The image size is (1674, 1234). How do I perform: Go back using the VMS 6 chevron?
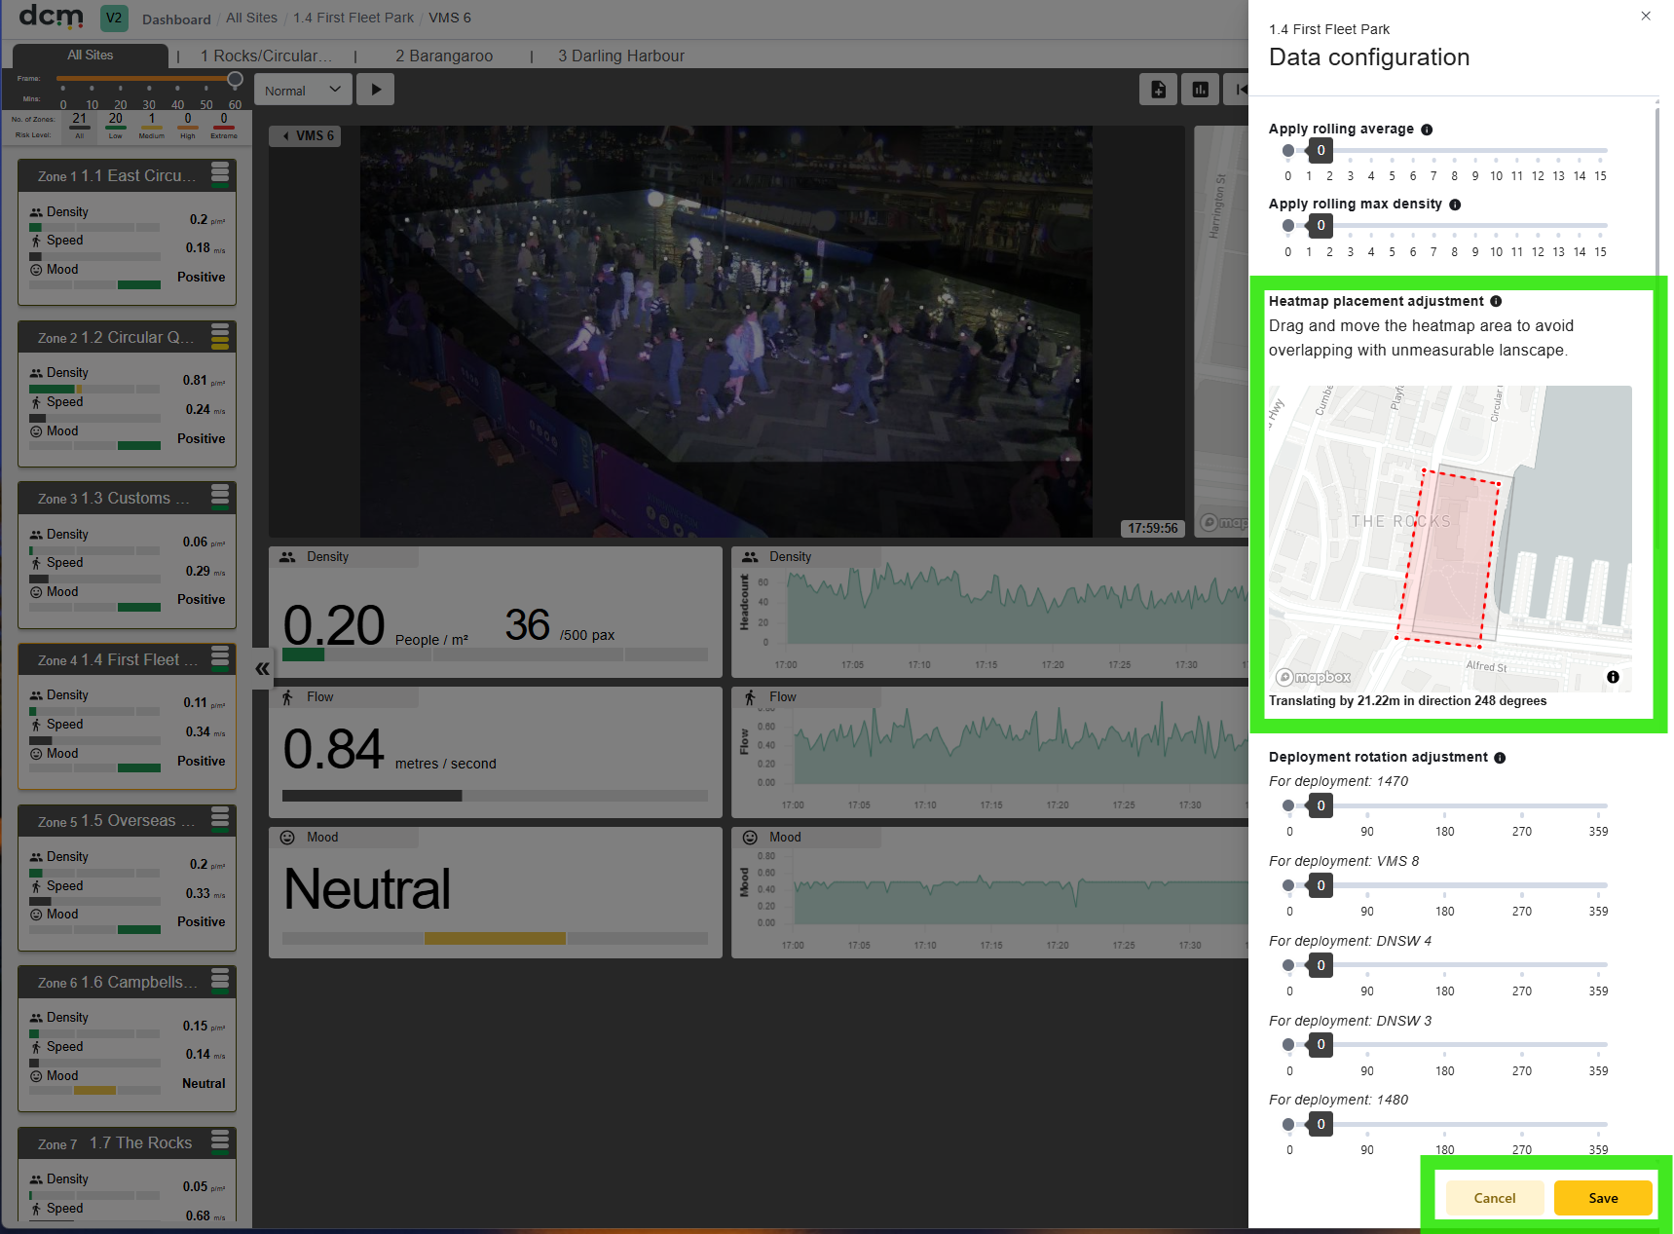click(x=286, y=136)
